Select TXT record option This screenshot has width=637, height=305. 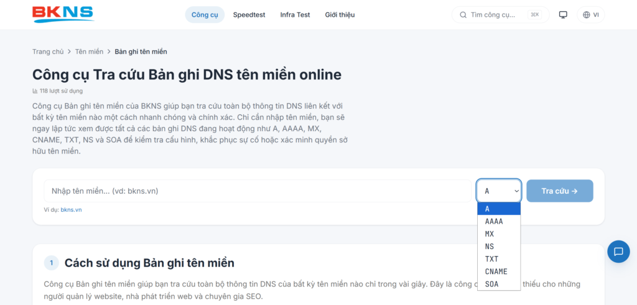(499, 259)
